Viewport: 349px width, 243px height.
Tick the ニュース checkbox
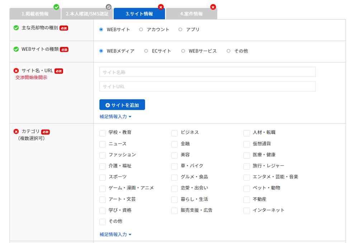pos(103,144)
